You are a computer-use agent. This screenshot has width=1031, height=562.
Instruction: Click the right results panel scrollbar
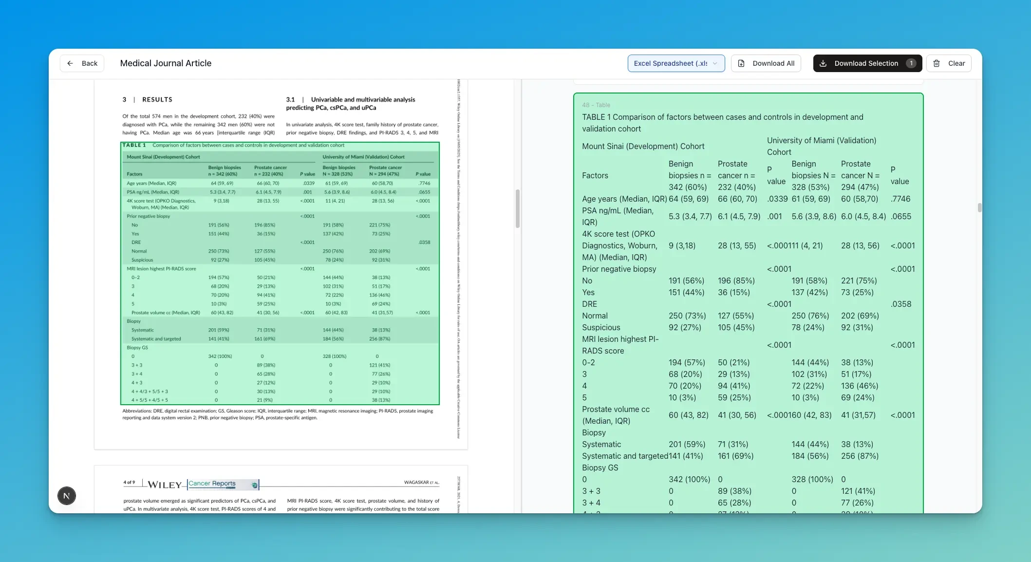pos(979,207)
